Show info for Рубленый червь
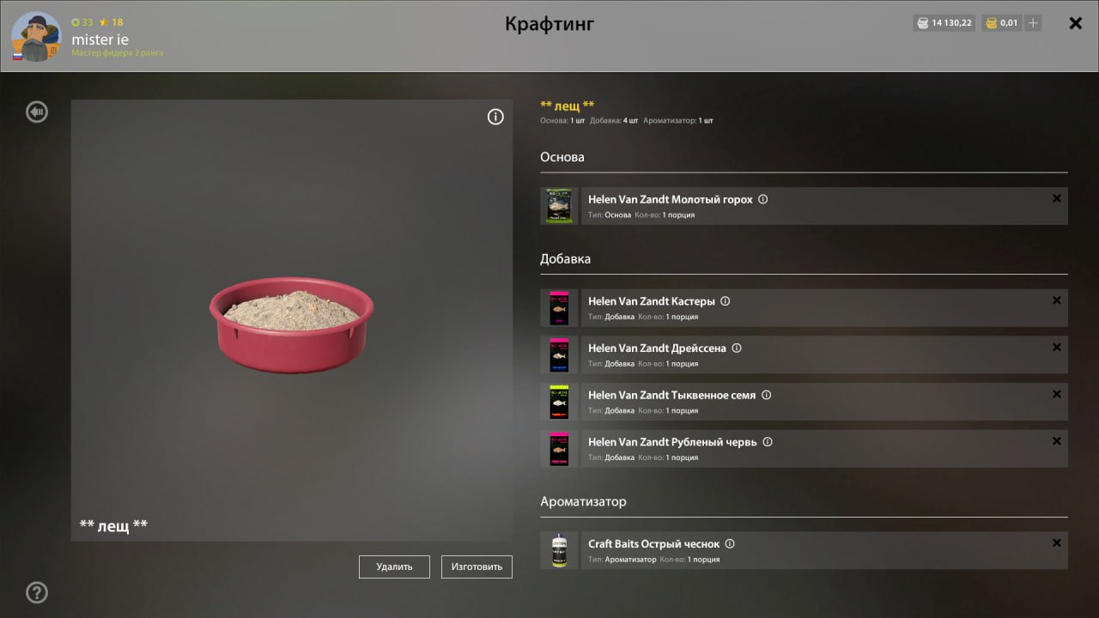Screen dimensions: 1099x618 pos(768,442)
